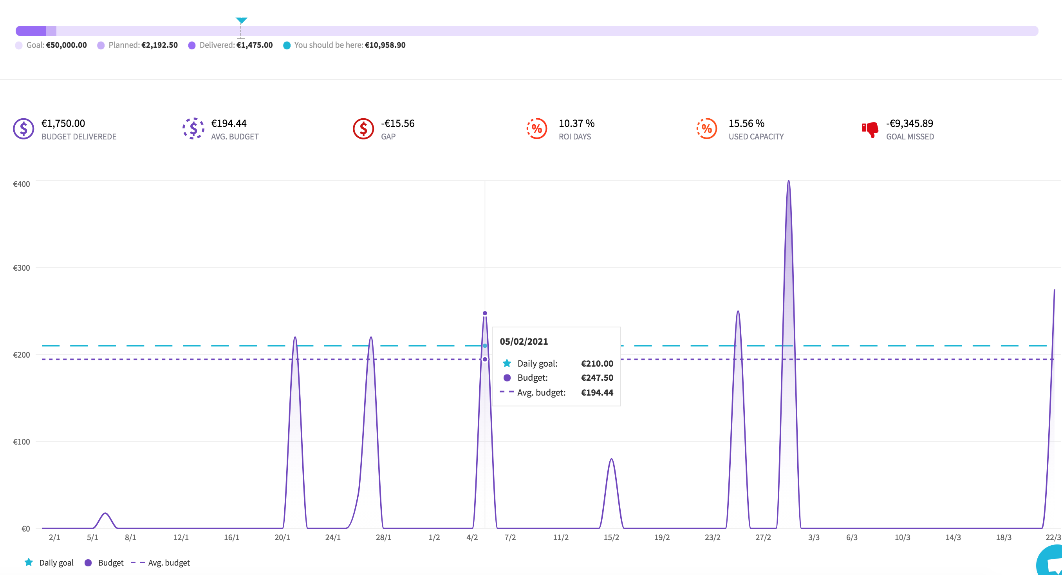Click the -€9,345.89 Goal Missed value
Screen dimensions: 1062x575
click(909, 123)
